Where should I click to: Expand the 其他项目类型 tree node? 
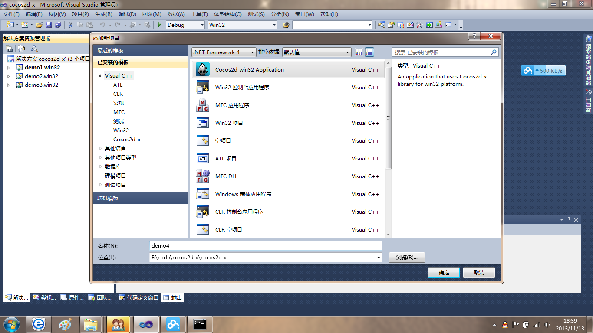click(101, 157)
